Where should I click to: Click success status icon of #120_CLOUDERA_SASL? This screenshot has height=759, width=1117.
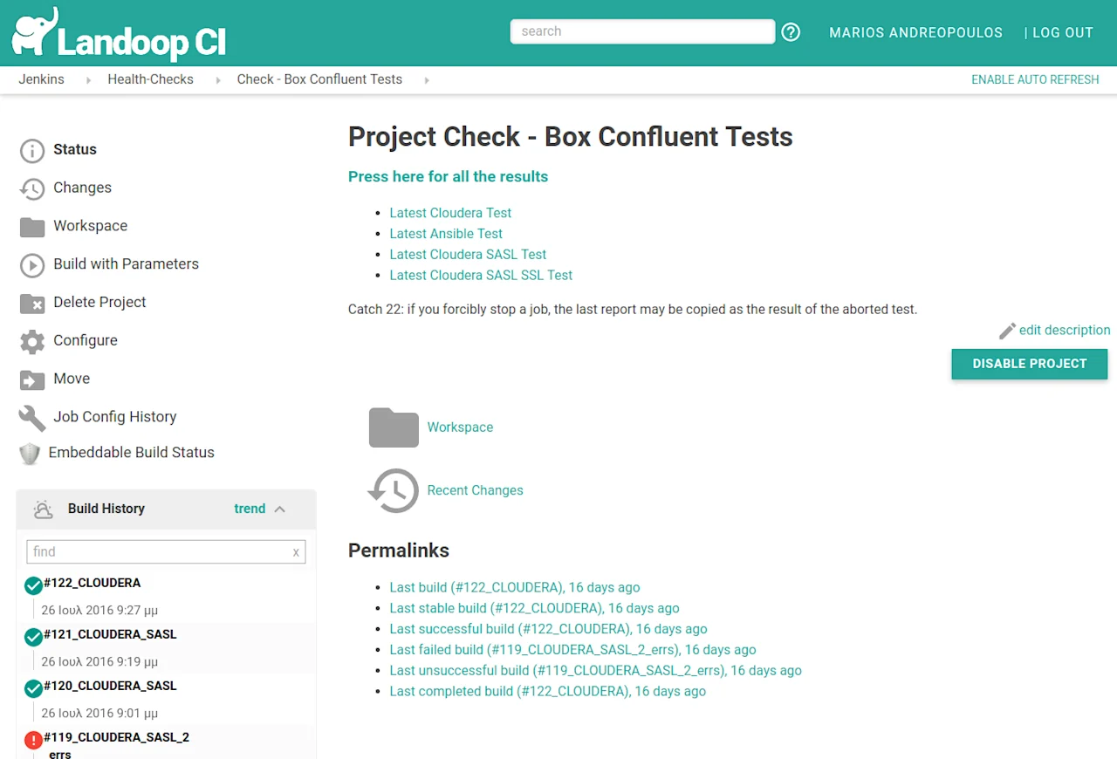coord(34,688)
